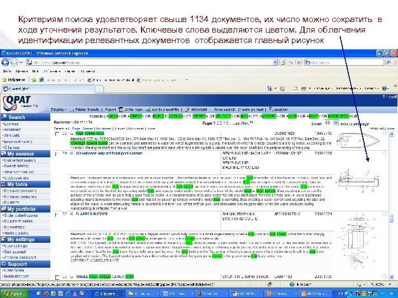
Task: Open Order patent copies in My portfolio
Action: pyautogui.click(x=21, y=215)
